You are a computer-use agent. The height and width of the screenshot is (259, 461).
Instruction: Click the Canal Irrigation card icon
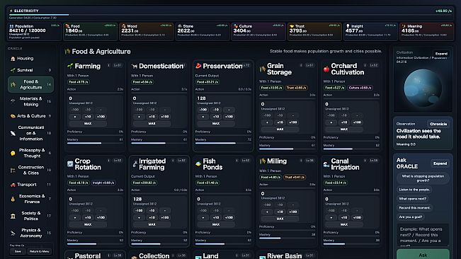[x=326, y=164]
